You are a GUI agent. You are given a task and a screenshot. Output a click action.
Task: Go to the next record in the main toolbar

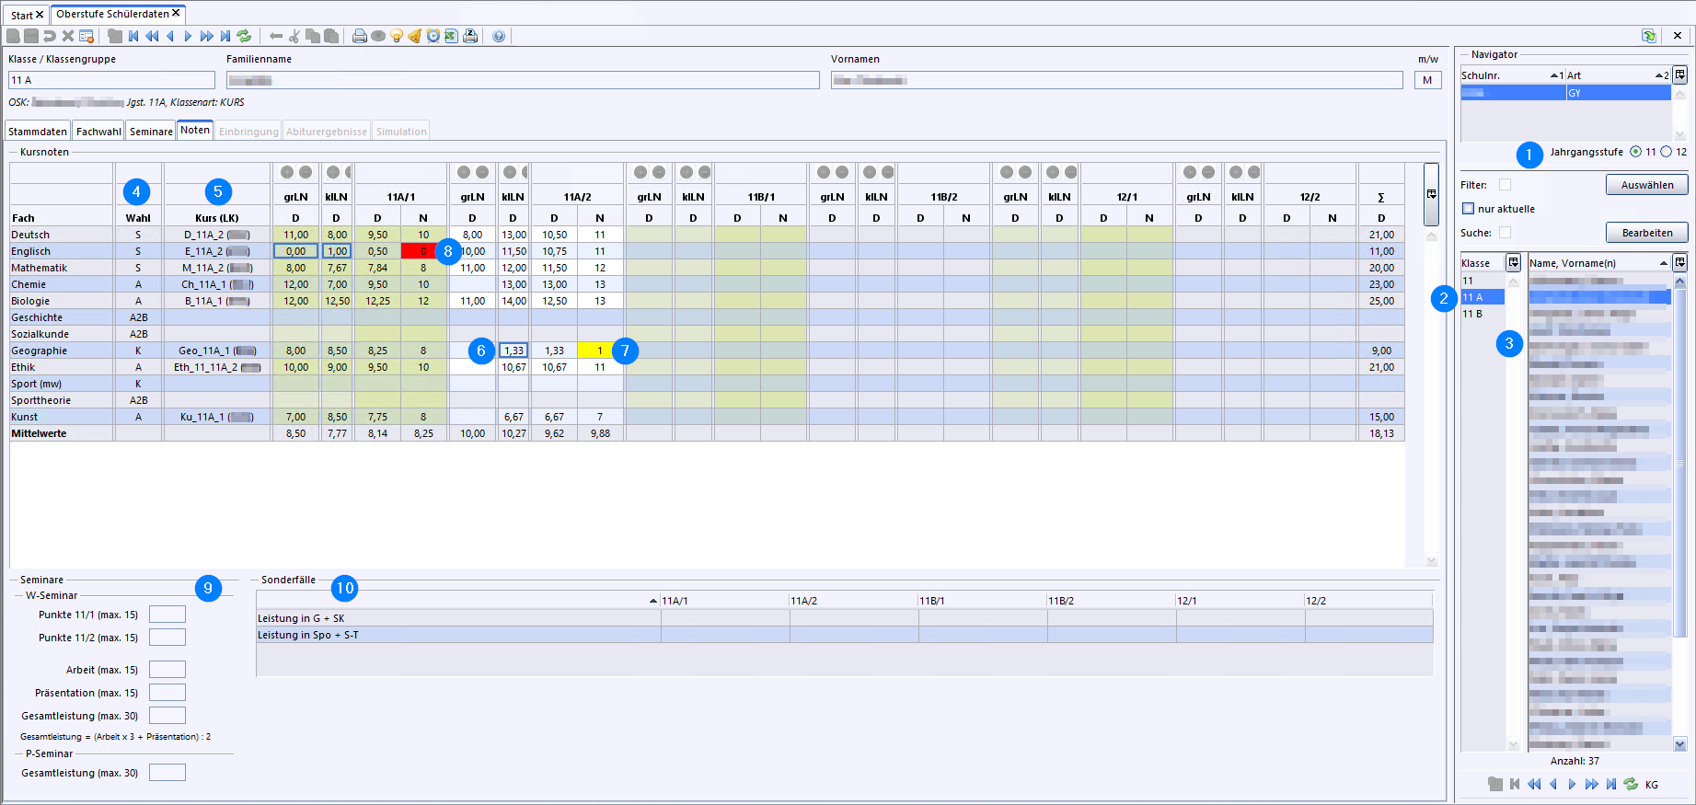[188, 36]
